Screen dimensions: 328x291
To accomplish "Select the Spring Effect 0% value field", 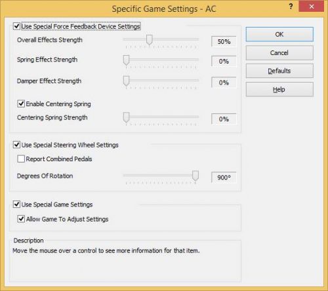I will click(x=224, y=61).
